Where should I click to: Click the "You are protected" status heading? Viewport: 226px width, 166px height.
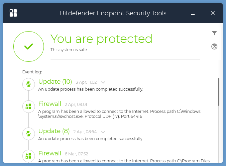[x=101, y=39]
